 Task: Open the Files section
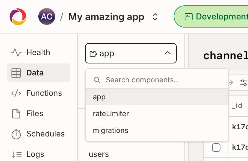coord(39,113)
